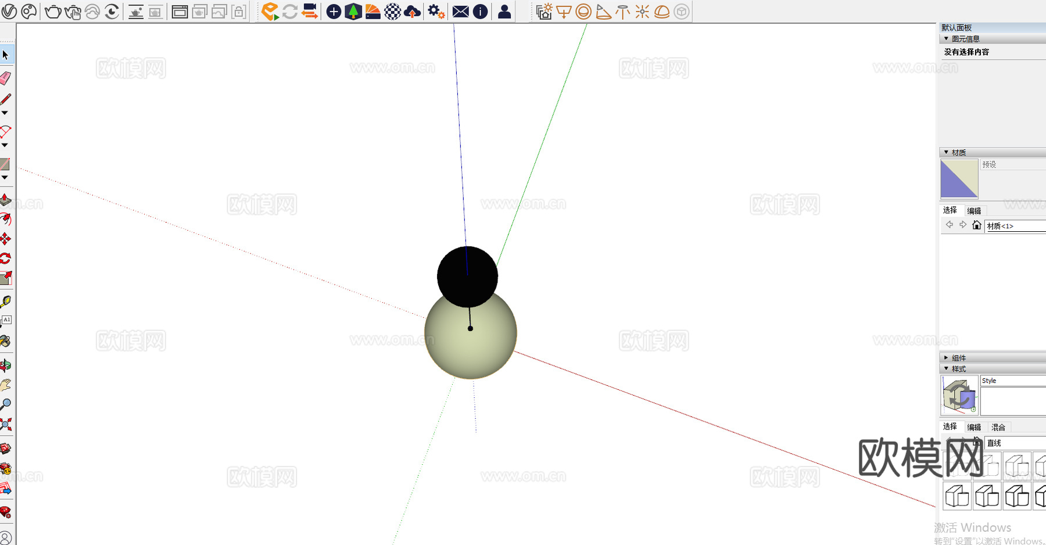Image resolution: width=1046 pixels, height=545 pixels.
Task: Start Enscape with the orange launch icon
Action: tap(270, 11)
